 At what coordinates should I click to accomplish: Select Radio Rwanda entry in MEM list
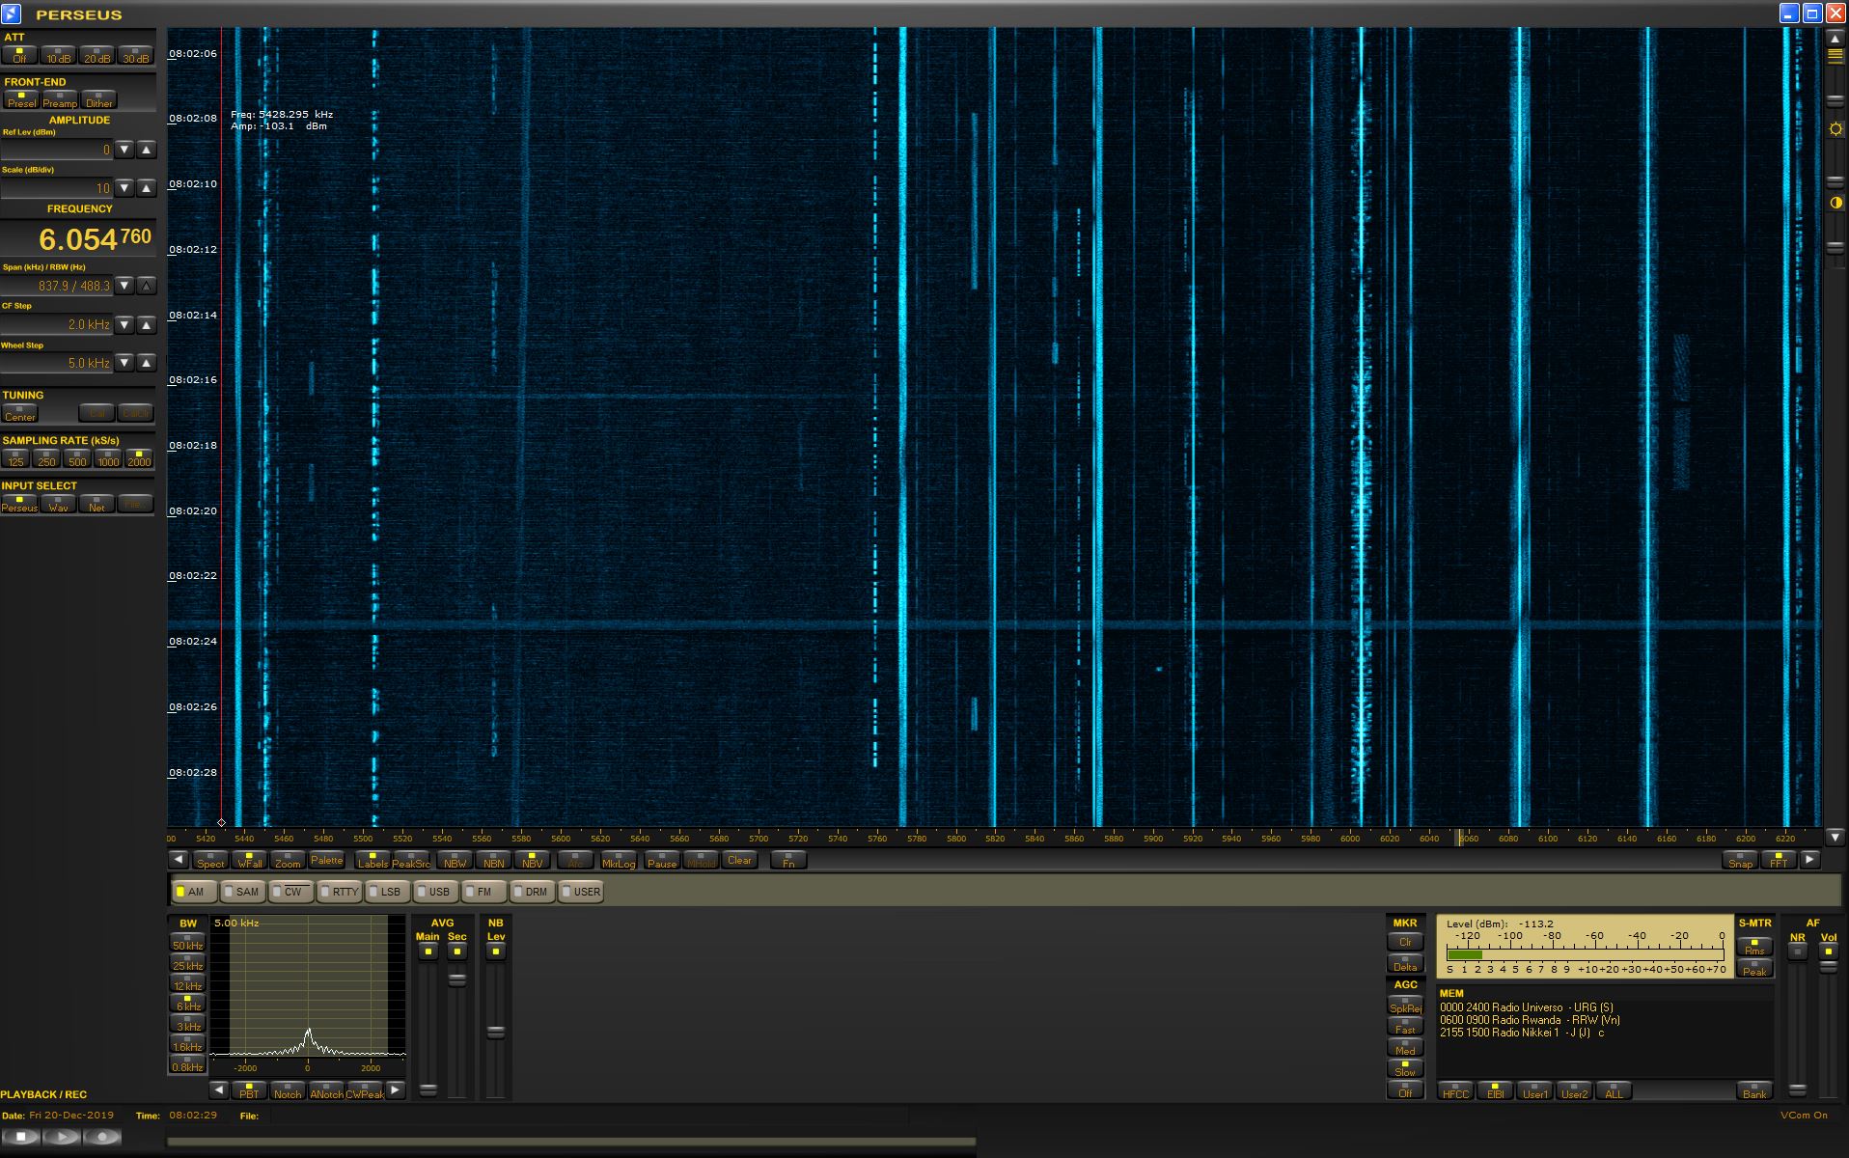[x=1529, y=1020]
